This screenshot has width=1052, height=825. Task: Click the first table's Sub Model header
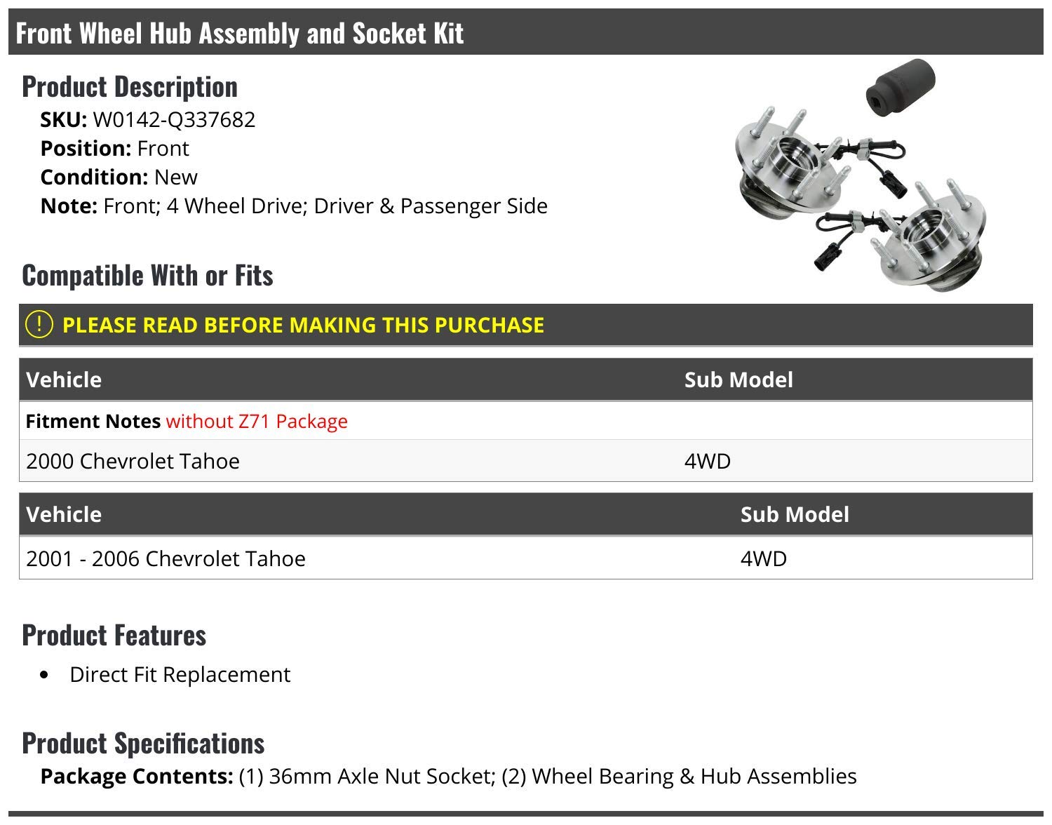739,380
